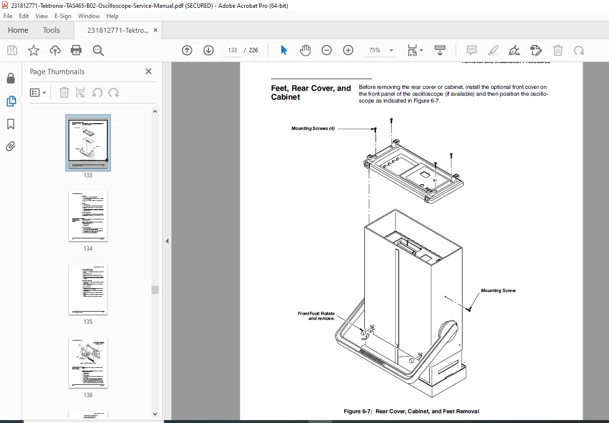
Task: Switch to the Tools tab
Action: pos(51,30)
